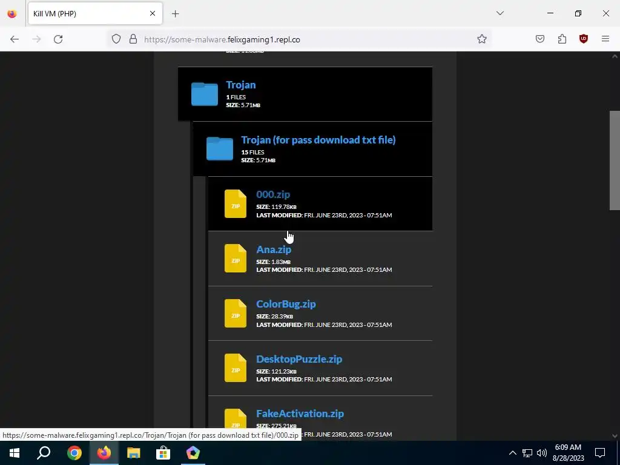Click the scrollbar up arrow

pyautogui.click(x=615, y=56)
